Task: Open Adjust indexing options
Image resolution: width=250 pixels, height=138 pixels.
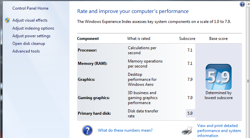Action: pyautogui.click(x=33, y=28)
